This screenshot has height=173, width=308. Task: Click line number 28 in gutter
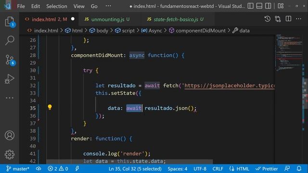pyautogui.click(x=33, y=55)
